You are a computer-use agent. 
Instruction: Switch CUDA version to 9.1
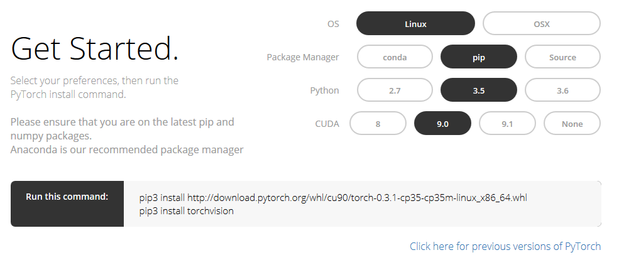pos(507,124)
